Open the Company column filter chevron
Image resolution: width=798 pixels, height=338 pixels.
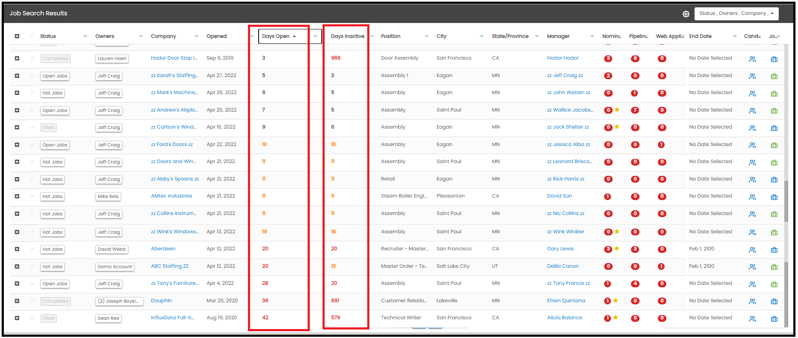196,36
